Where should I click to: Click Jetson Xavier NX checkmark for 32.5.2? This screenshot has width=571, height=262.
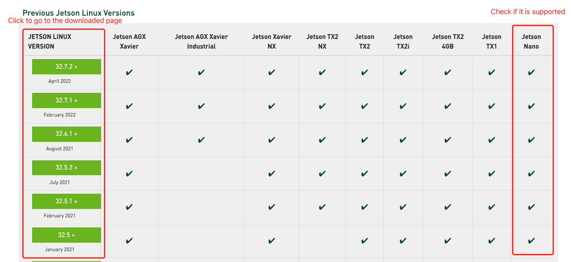pos(272,174)
